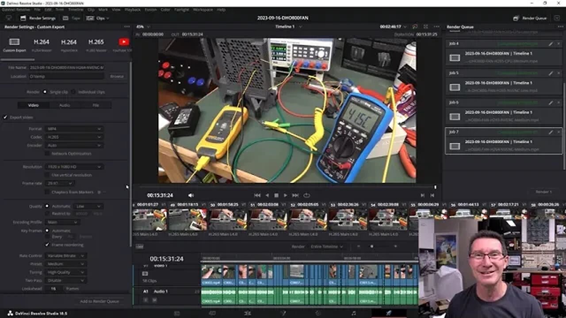Screen dimensions: 566x318
Task: Open the Format dropdown showing MP4
Action: [x=74, y=129]
